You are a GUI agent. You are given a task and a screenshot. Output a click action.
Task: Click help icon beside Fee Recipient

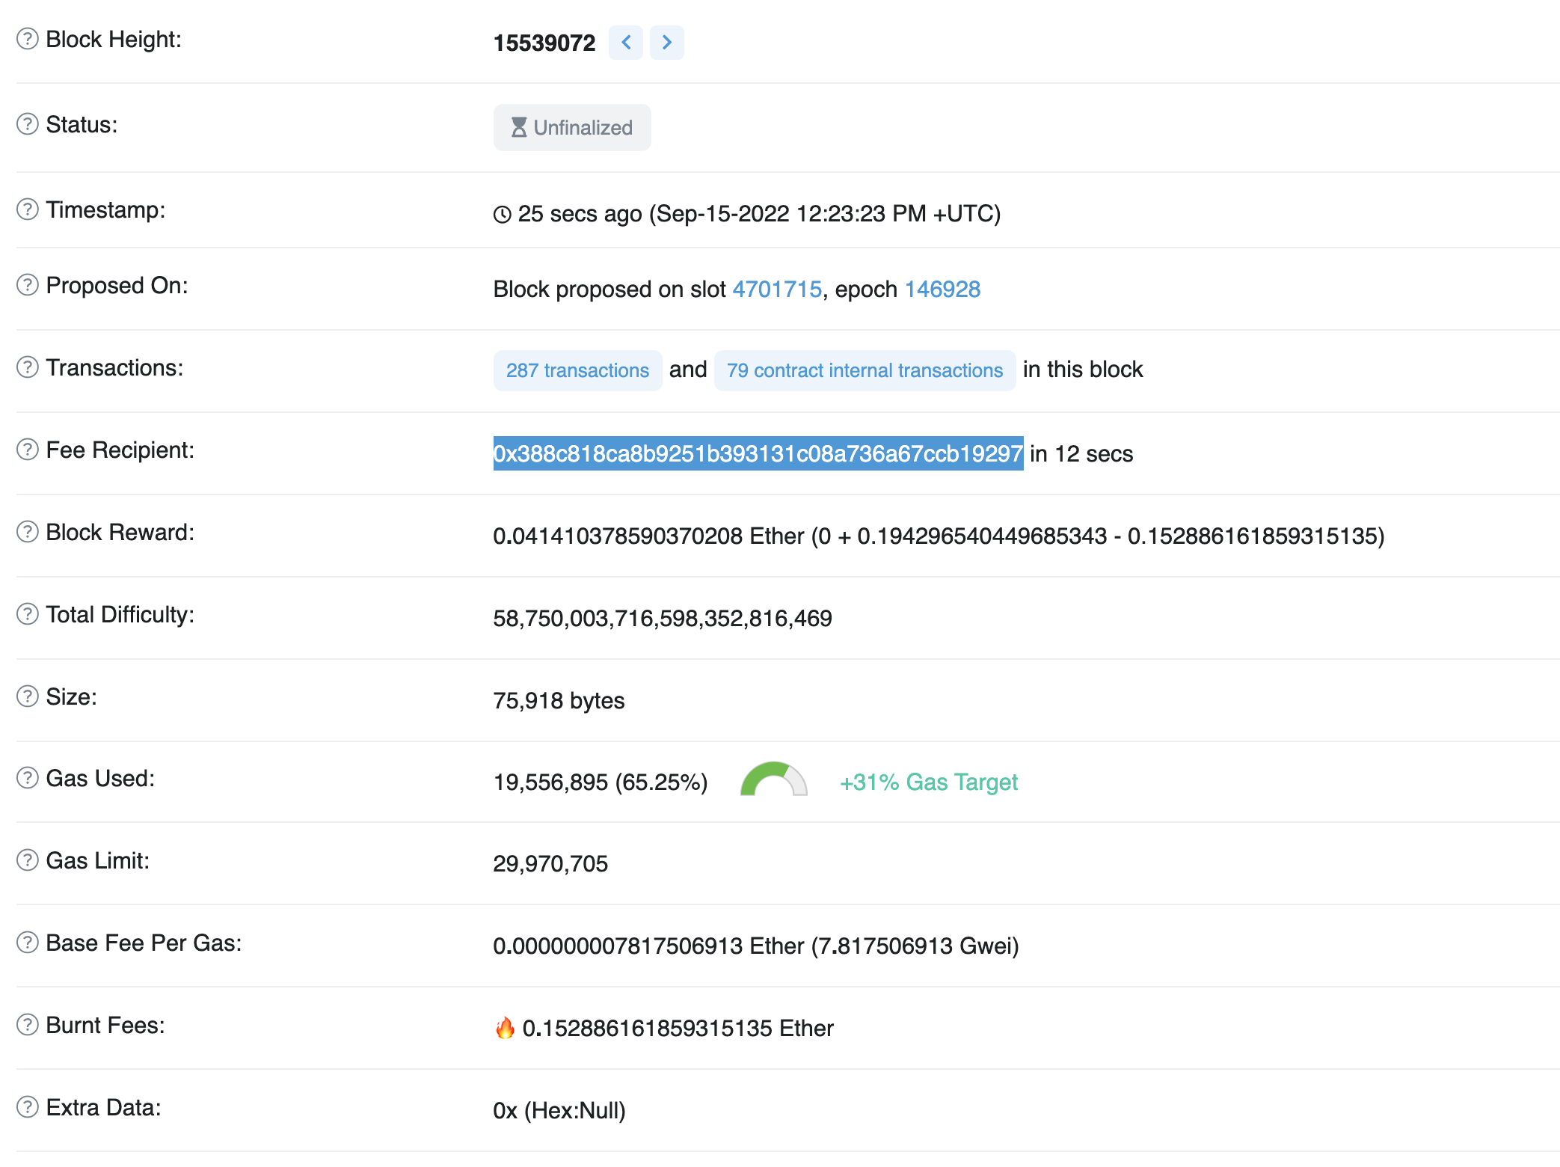coord(28,450)
